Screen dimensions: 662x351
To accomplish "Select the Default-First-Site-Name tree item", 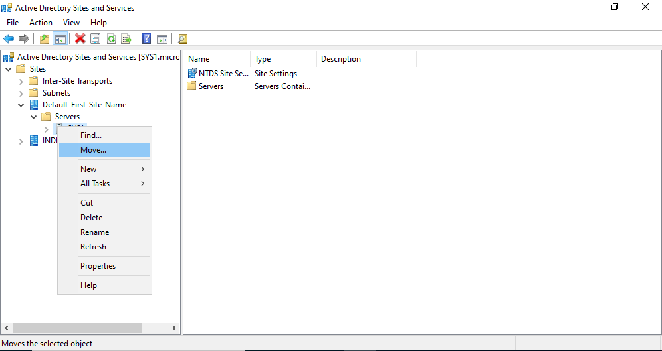I will coord(84,104).
